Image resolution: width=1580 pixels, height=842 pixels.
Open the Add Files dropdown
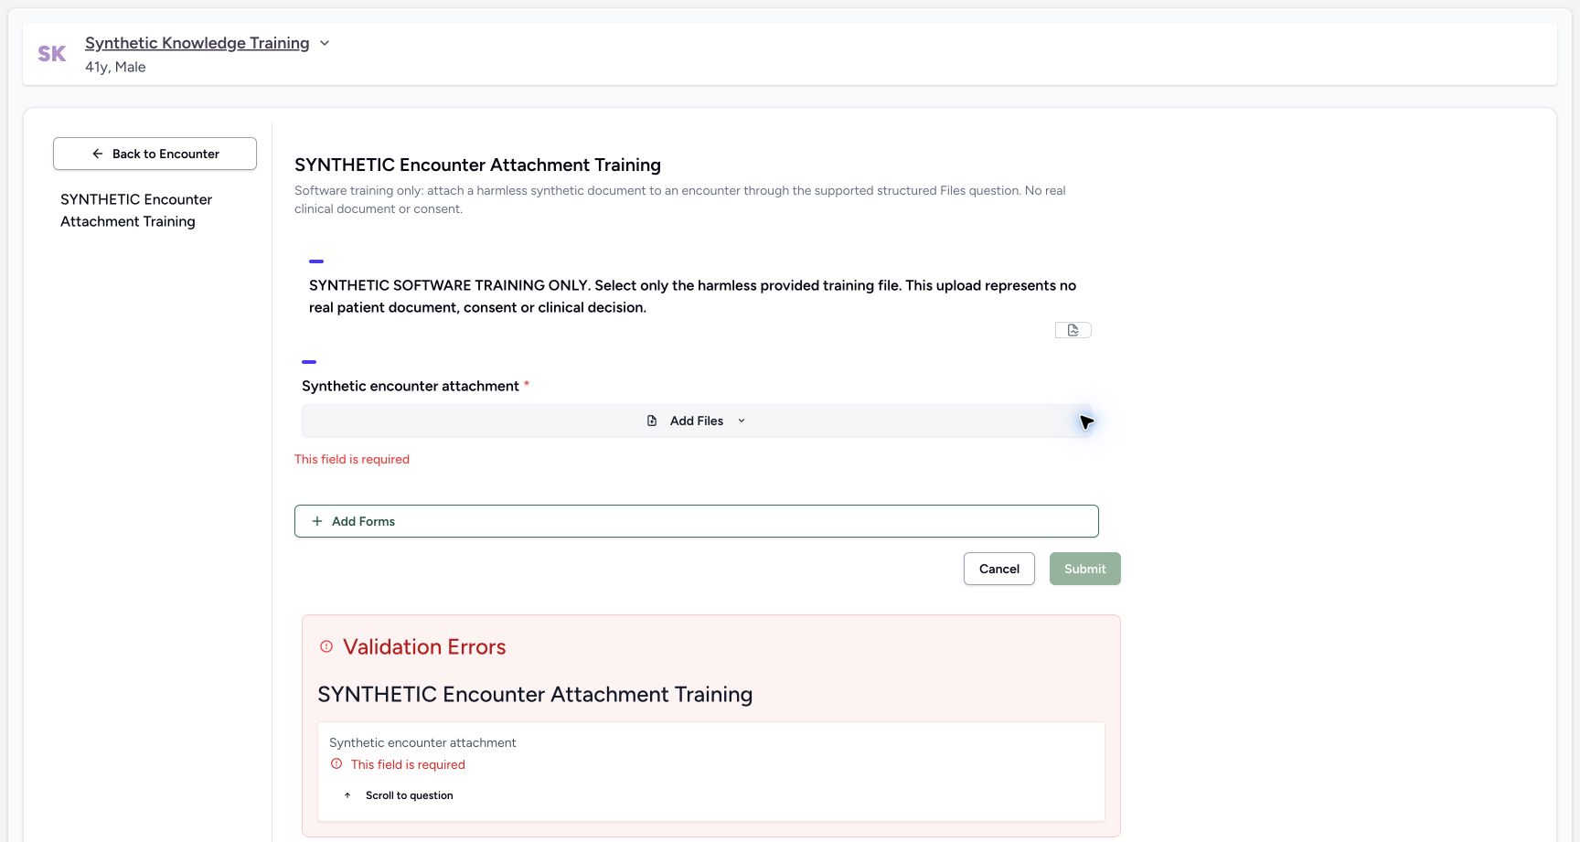(697, 421)
